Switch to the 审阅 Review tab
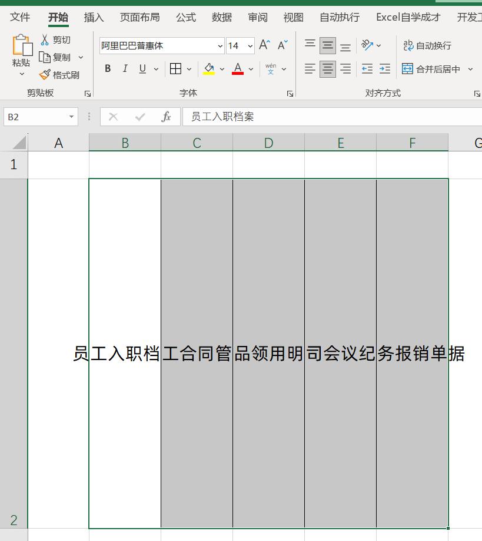Image resolution: width=482 pixels, height=541 pixels. tap(258, 17)
